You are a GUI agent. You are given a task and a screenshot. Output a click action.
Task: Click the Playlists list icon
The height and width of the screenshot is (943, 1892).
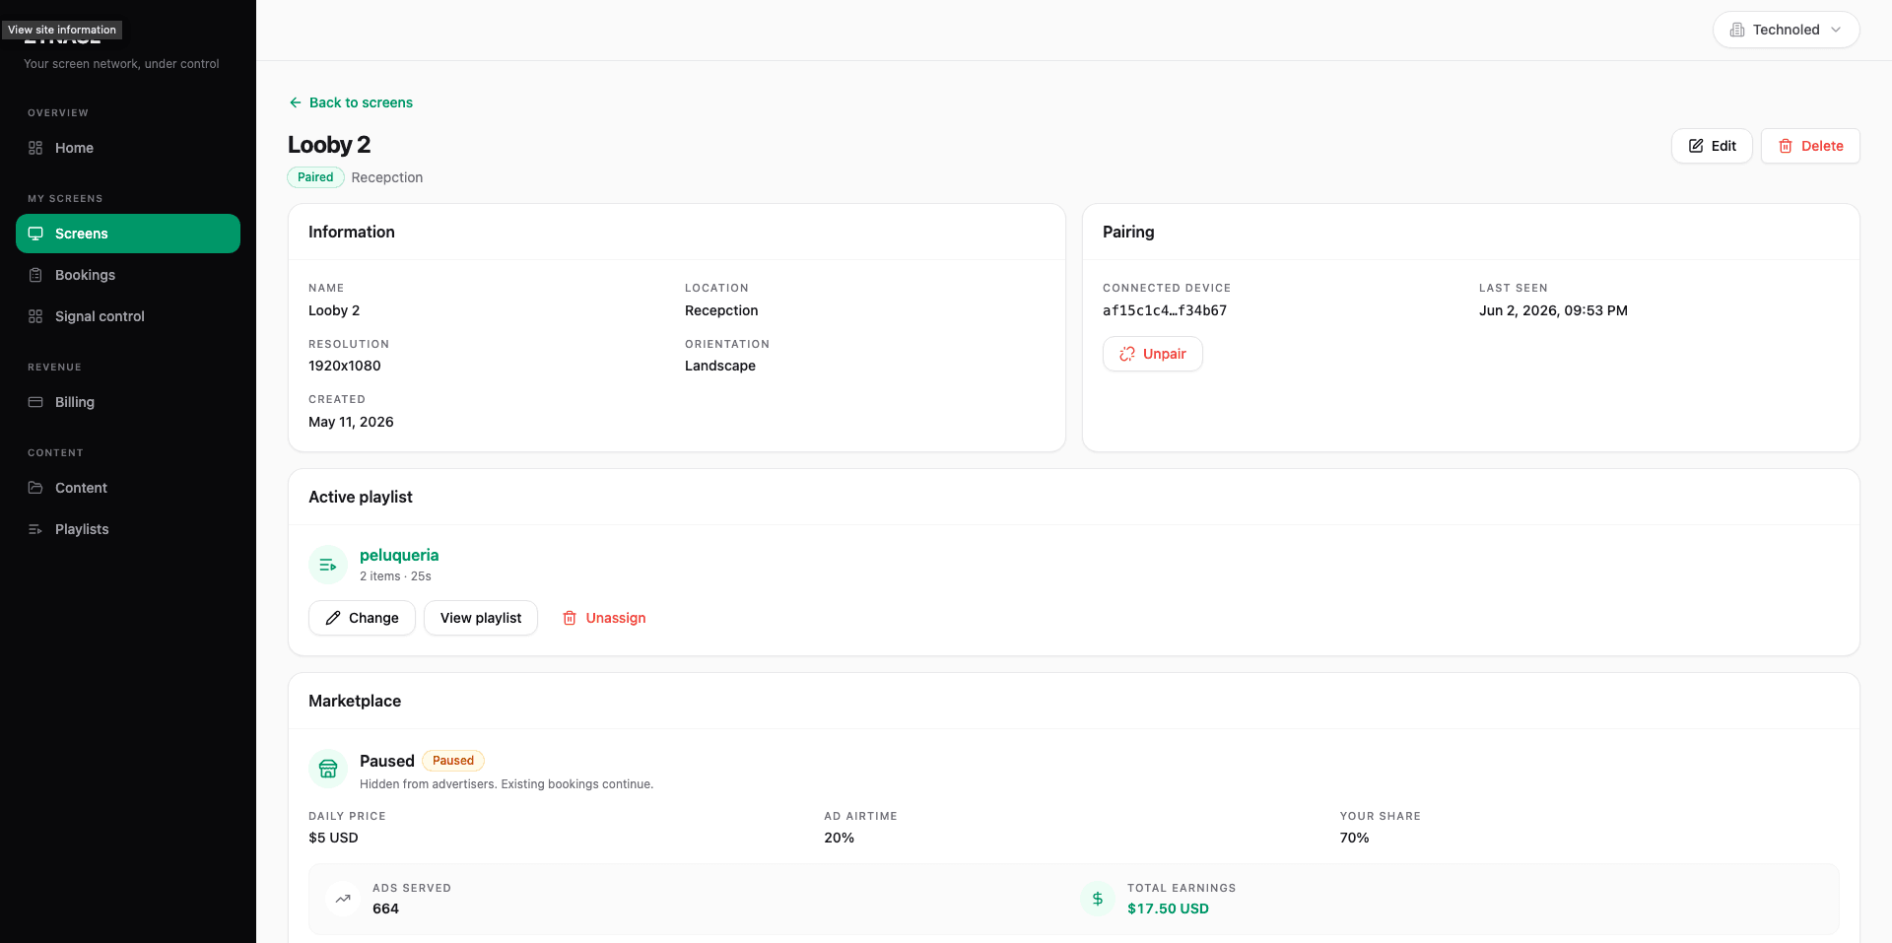pyautogui.click(x=35, y=529)
